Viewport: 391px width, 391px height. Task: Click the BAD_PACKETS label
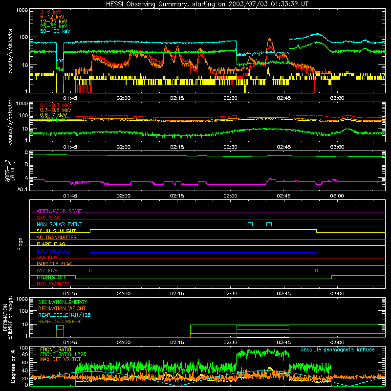pos(53,283)
